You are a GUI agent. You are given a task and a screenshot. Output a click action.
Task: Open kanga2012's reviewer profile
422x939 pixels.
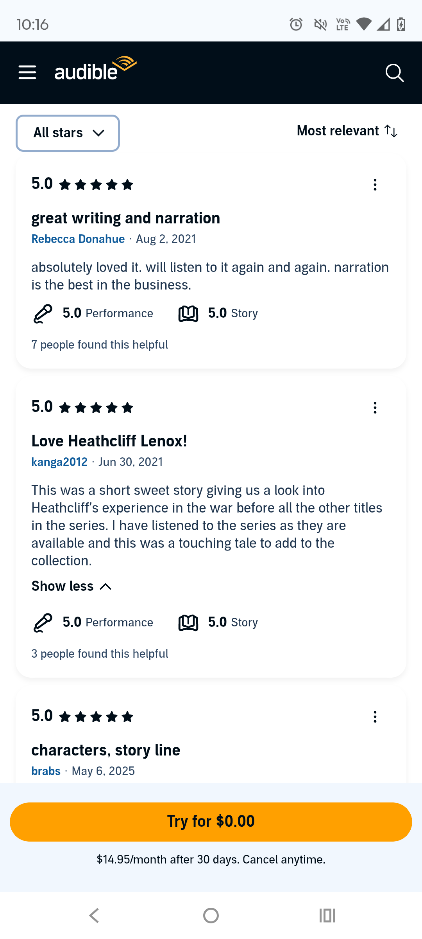point(59,462)
